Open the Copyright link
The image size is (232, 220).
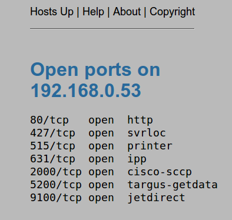point(173,12)
